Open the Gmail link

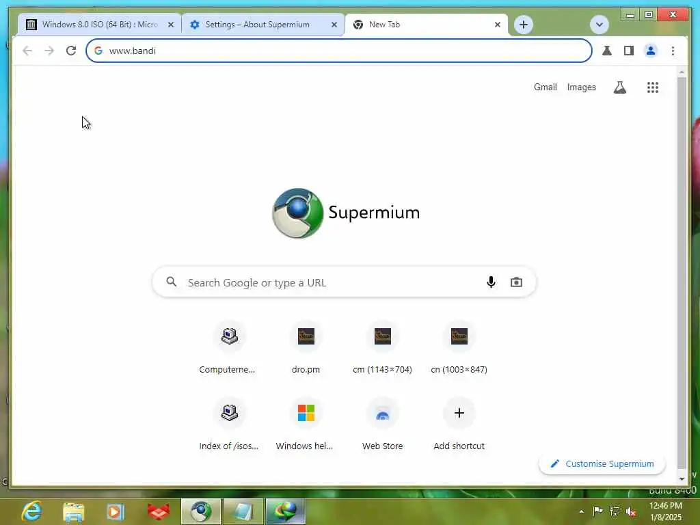(x=545, y=87)
